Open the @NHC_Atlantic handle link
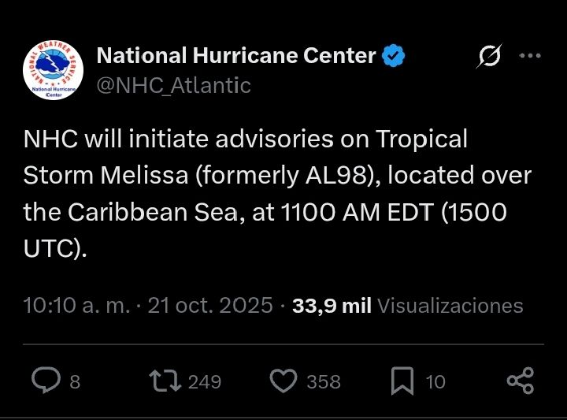The height and width of the screenshot is (420, 567). (173, 85)
